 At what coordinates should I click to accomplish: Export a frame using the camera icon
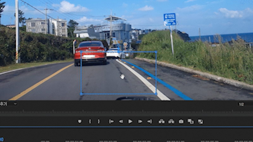(x=181, y=121)
